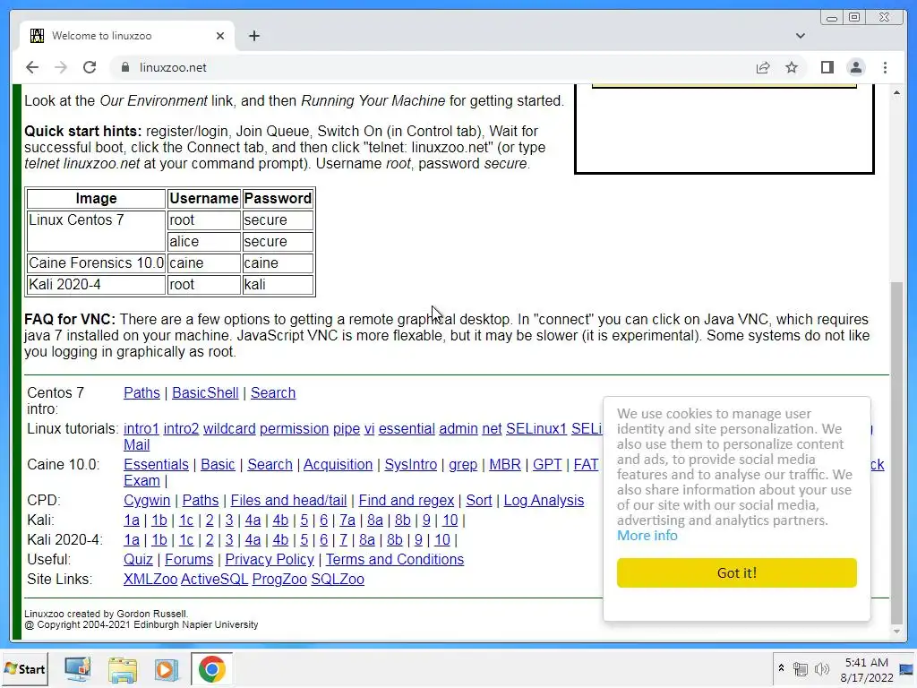Open the CPD Sort link
Image resolution: width=917 pixels, height=688 pixels.
[479, 500]
